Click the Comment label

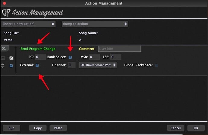(87, 49)
